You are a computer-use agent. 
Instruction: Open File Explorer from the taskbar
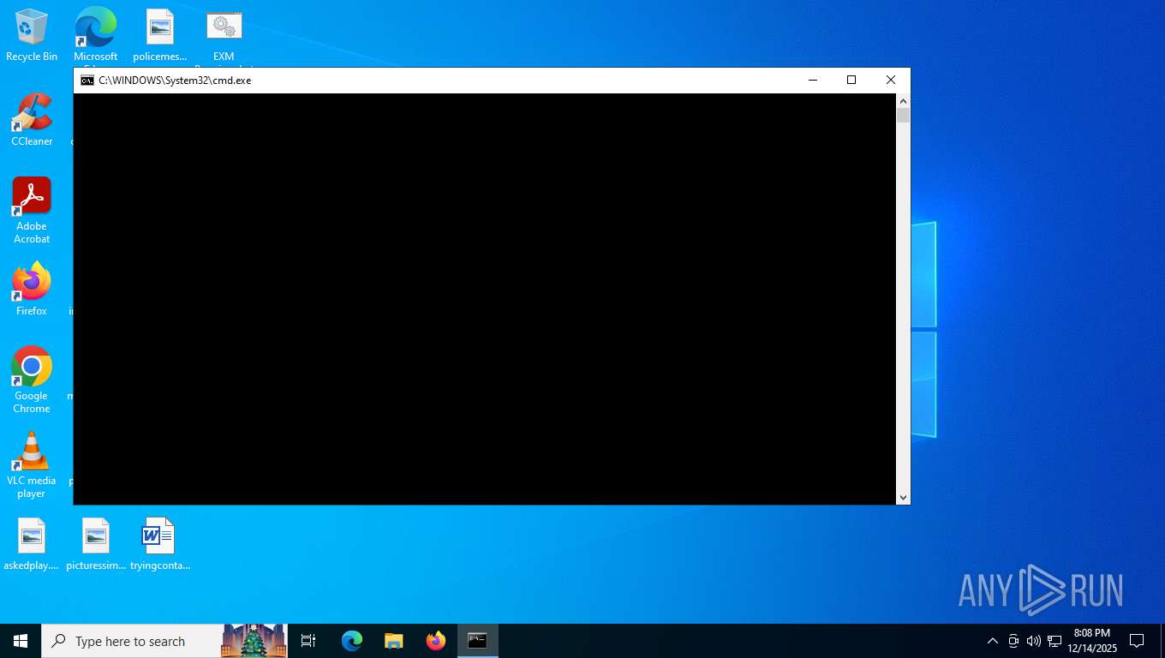coord(393,641)
